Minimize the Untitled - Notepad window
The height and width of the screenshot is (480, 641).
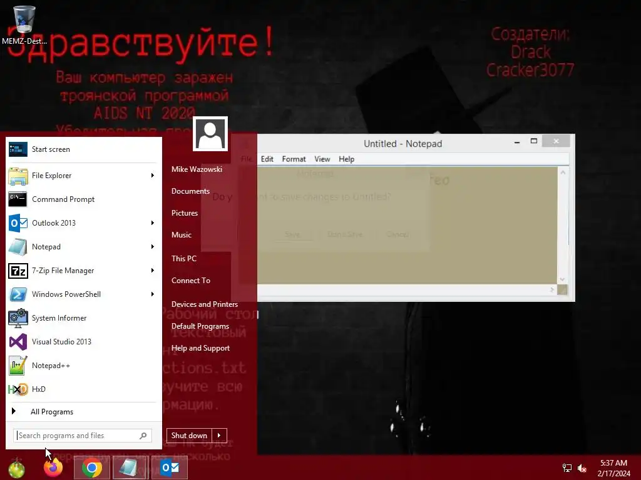coord(517,141)
